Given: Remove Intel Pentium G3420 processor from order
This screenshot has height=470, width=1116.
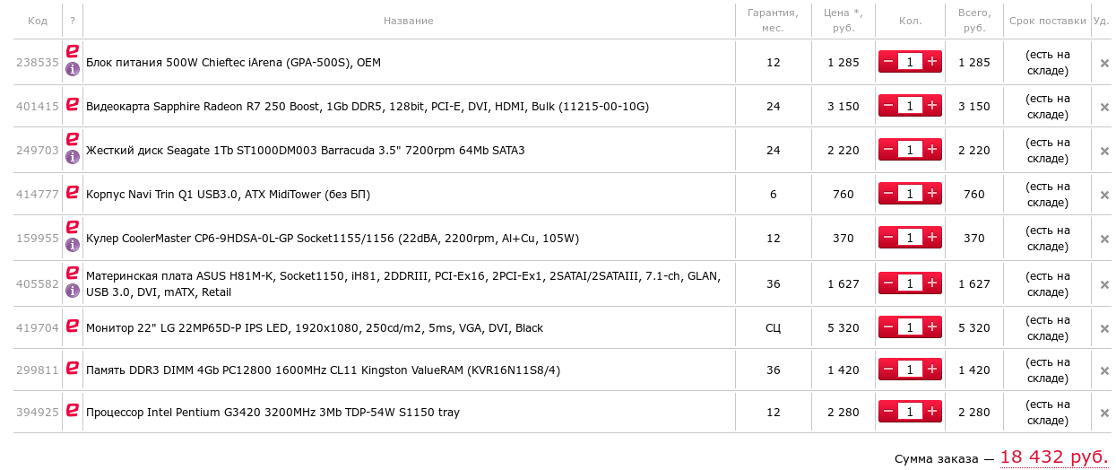Looking at the screenshot, I should click(x=1104, y=413).
